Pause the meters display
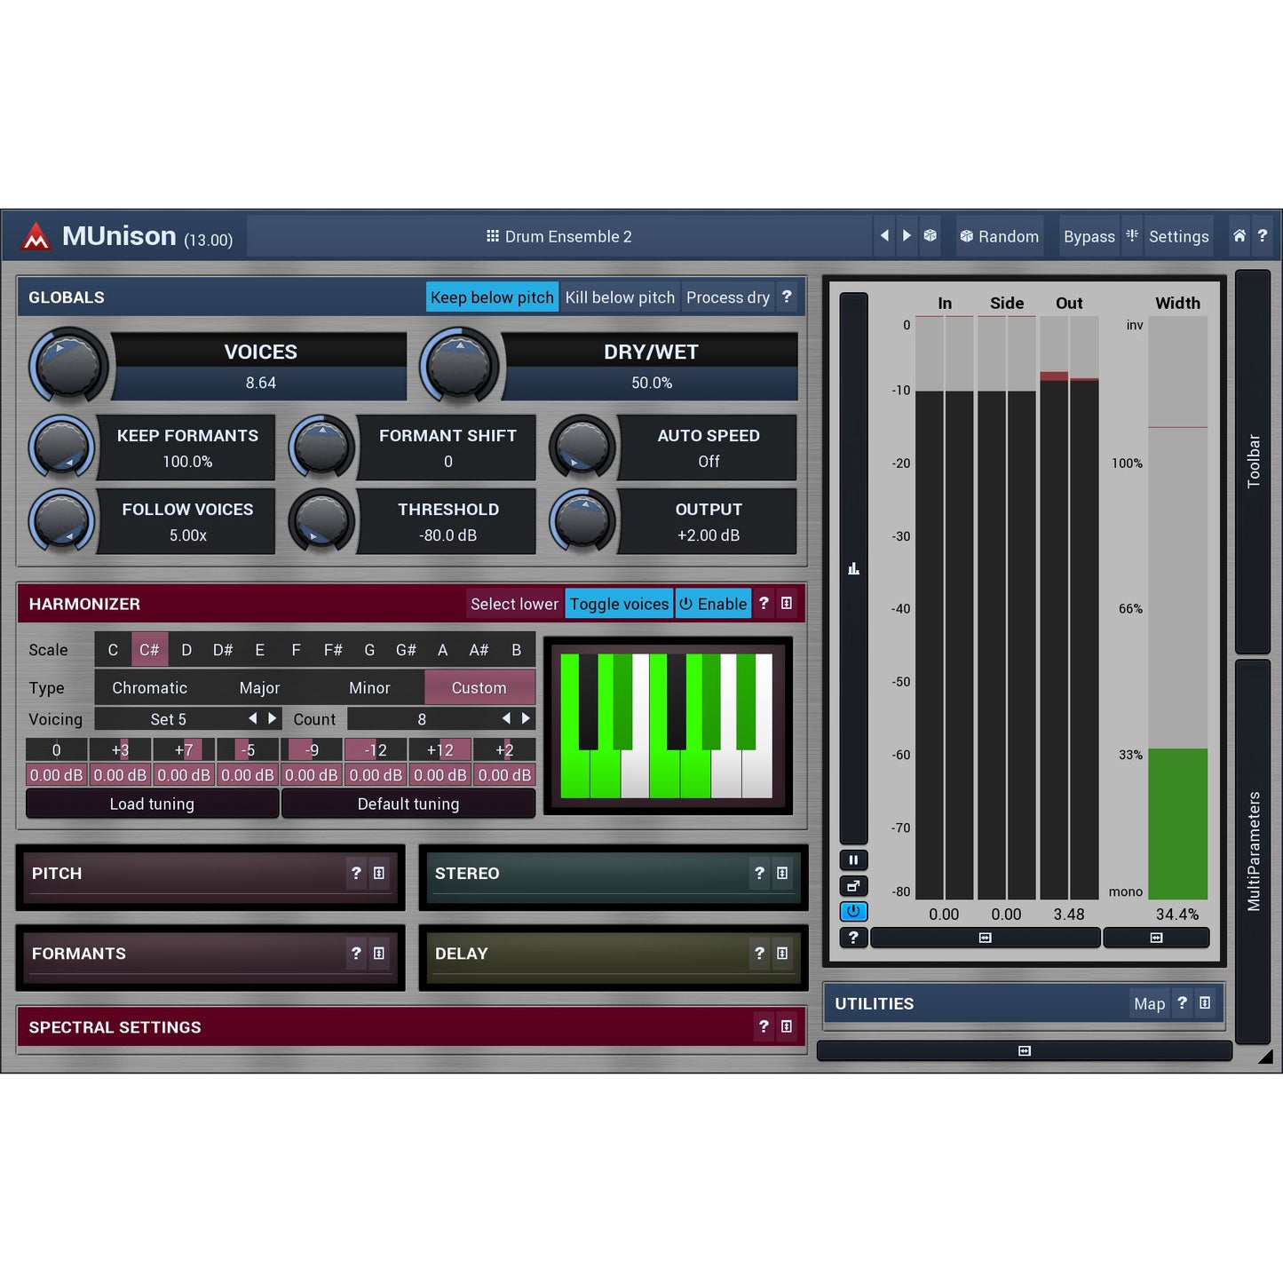This screenshot has height=1283, width=1283. click(x=853, y=859)
